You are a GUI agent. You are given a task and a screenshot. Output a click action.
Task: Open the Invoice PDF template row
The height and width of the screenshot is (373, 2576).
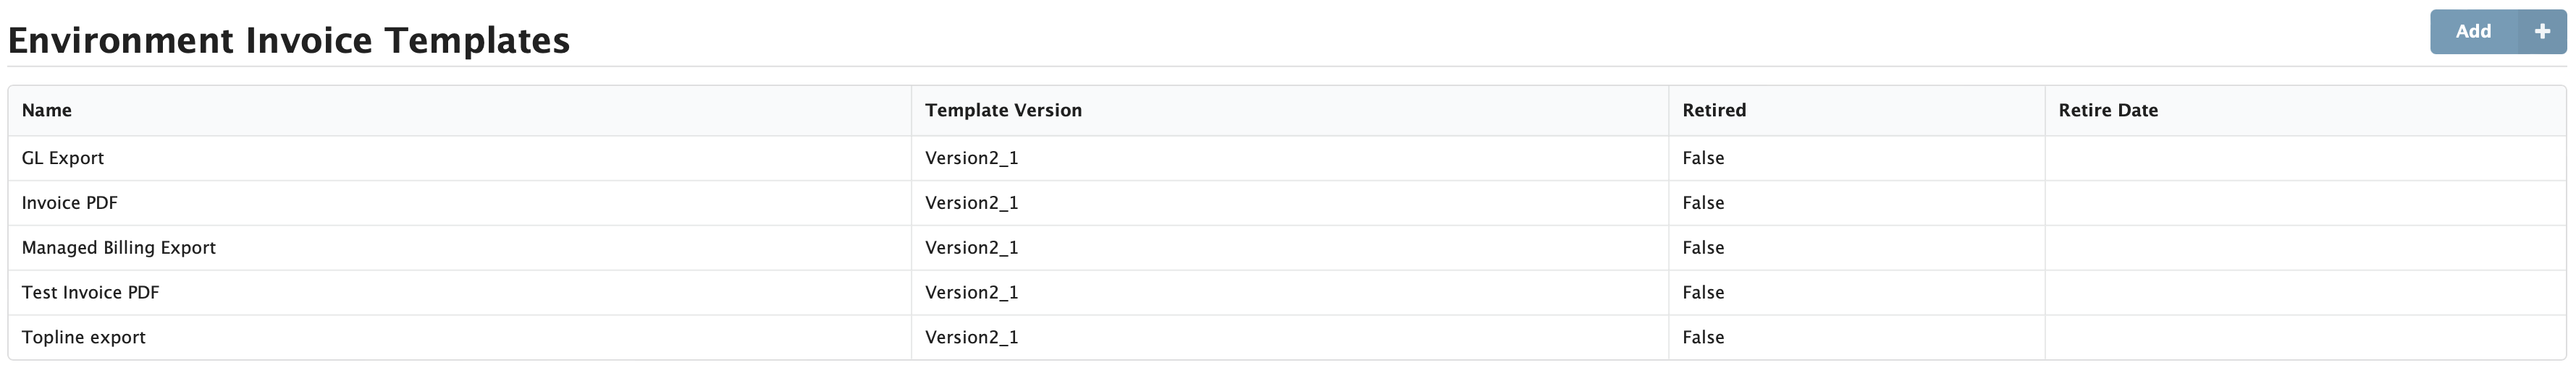click(70, 203)
